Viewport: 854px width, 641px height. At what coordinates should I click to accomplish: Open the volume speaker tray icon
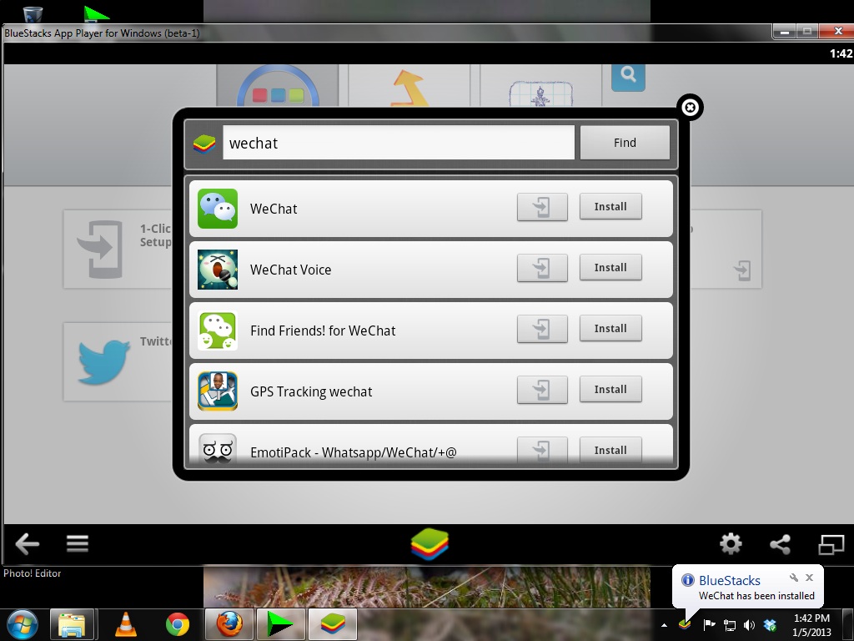[750, 625]
